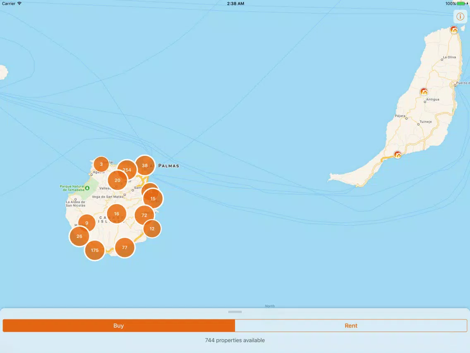Click the La Aldea de San Nicolás label
470x353 pixels.
(x=76, y=204)
